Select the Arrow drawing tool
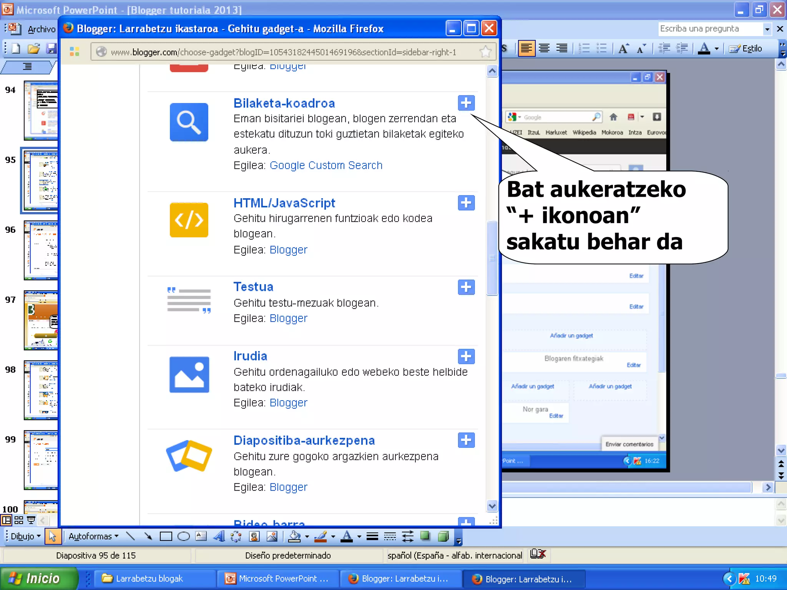 point(148,536)
